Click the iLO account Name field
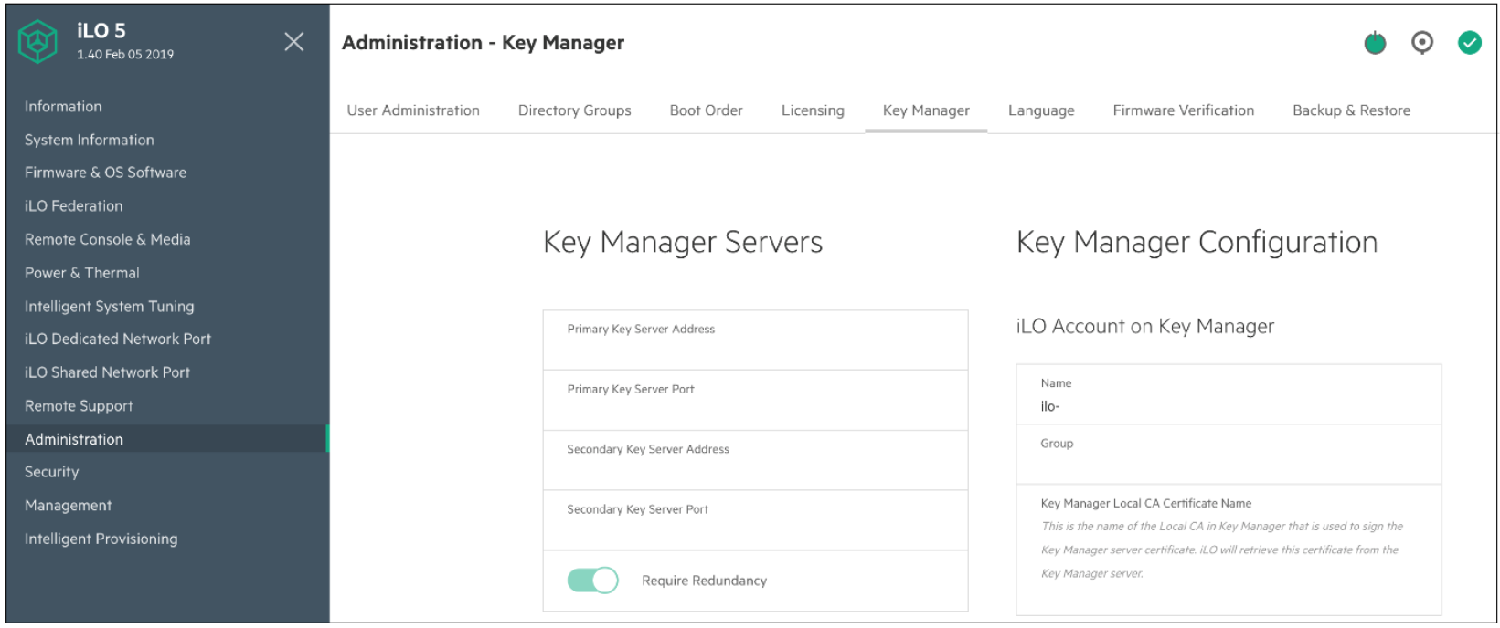The image size is (1500, 628). click(1229, 395)
